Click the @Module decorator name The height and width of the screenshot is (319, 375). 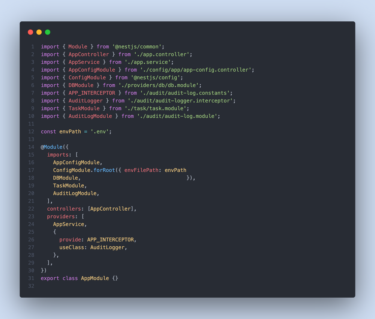[53, 147]
